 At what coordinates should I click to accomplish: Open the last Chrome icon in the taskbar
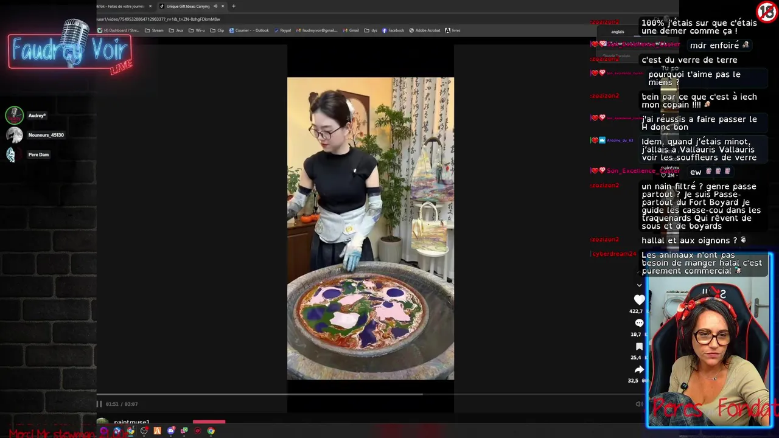[211, 431]
